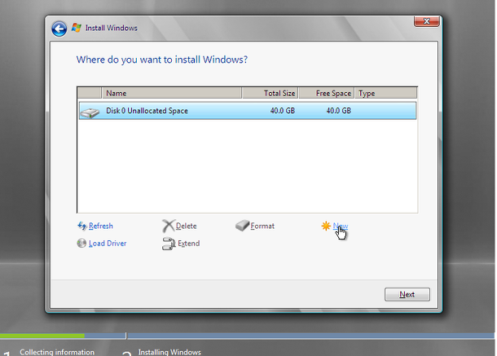This screenshot has width=497, height=356.
Task: Create a partition with the New link
Action: (x=341, y=226)
